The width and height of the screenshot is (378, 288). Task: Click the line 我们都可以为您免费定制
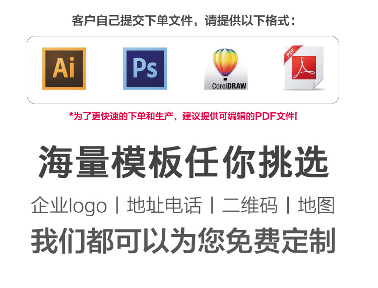coord(183,241)
